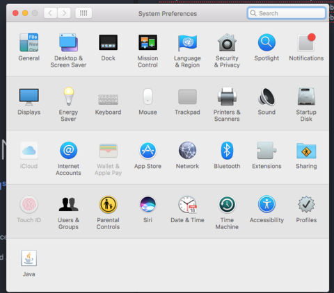Viewport: 334px width, 293px height.
Task: Click the Show All grid button
Action: tap(83, 13)
